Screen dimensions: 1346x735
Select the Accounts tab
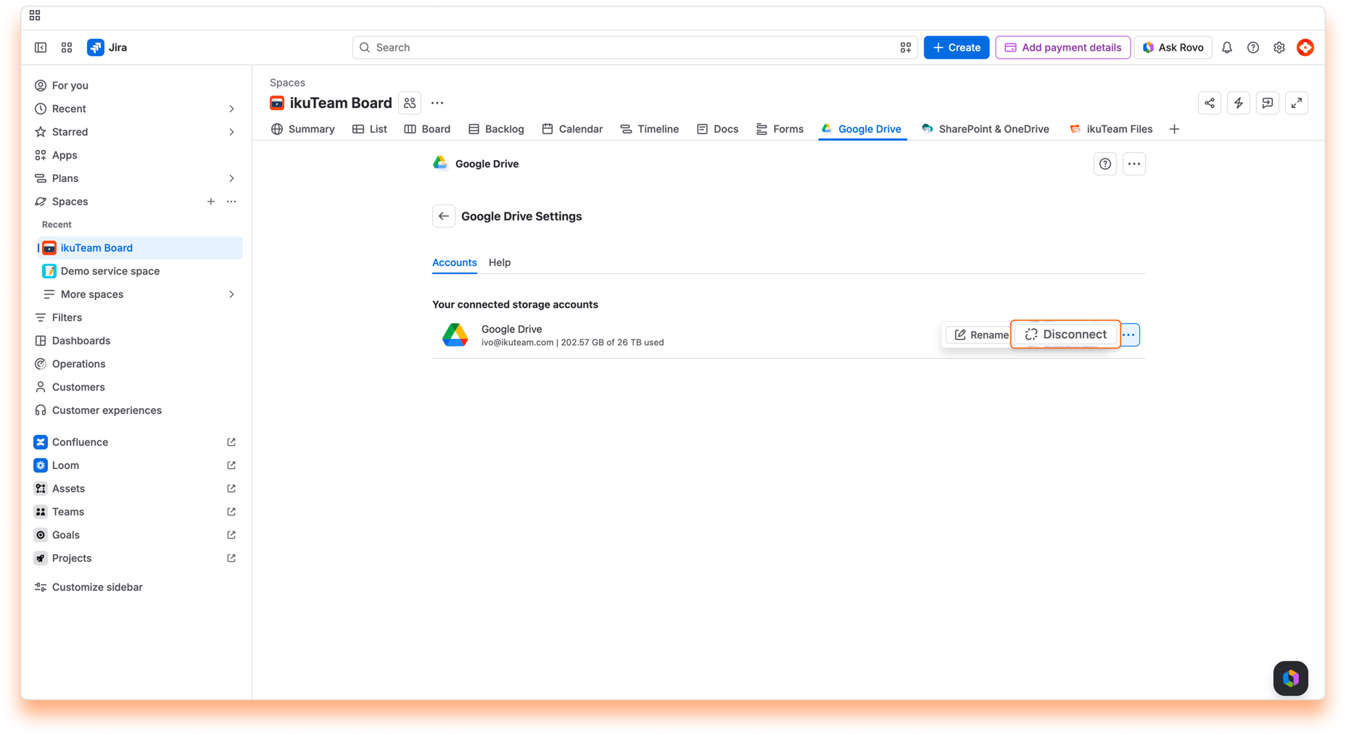(x=455, y=262)
